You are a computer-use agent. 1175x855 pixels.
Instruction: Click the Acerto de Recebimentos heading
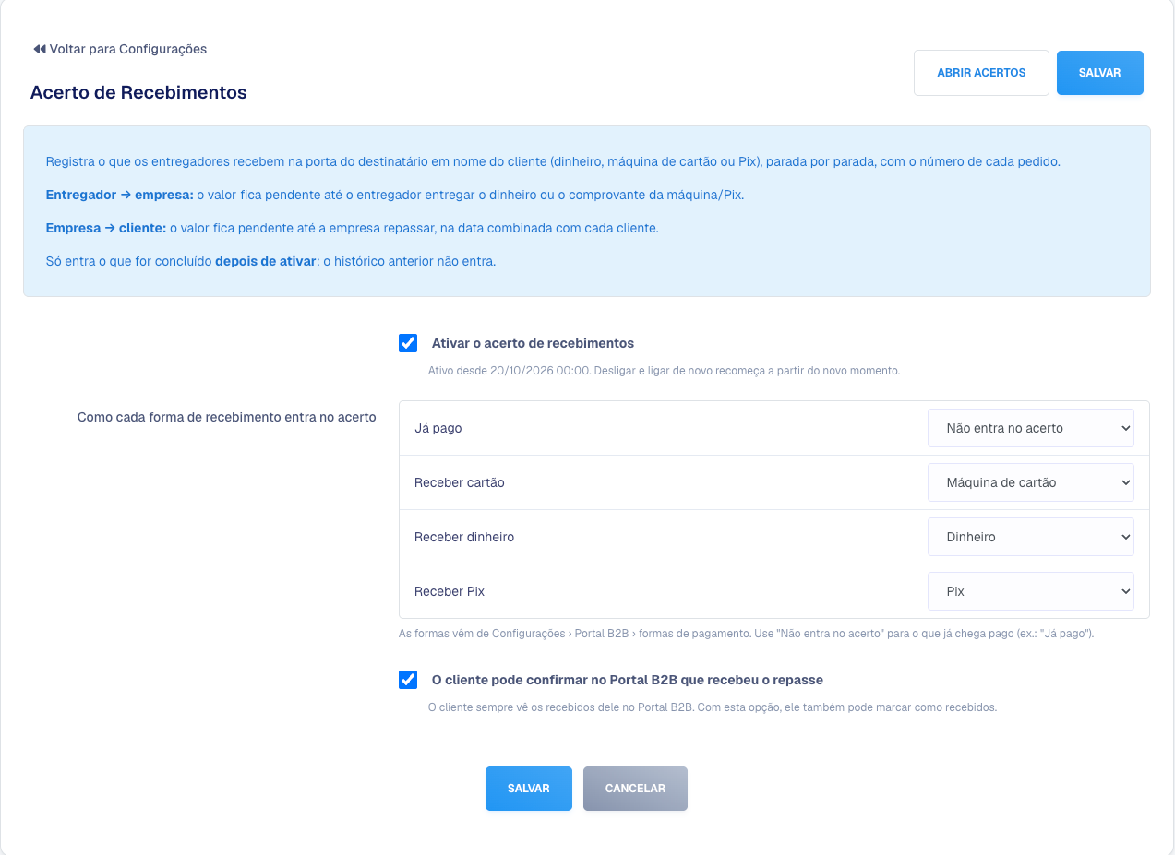coord(138,92)
